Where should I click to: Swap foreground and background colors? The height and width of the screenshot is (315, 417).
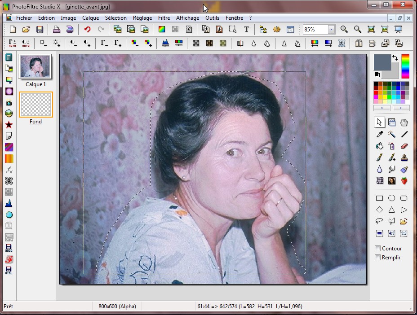click(395, 57)
